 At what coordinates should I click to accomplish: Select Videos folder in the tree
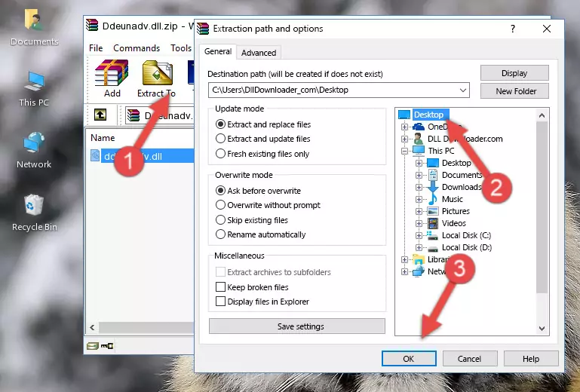[453, 223]
